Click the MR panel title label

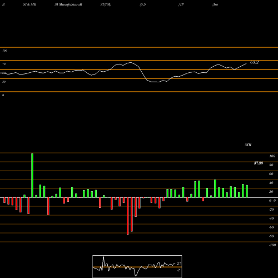point(248,145)
